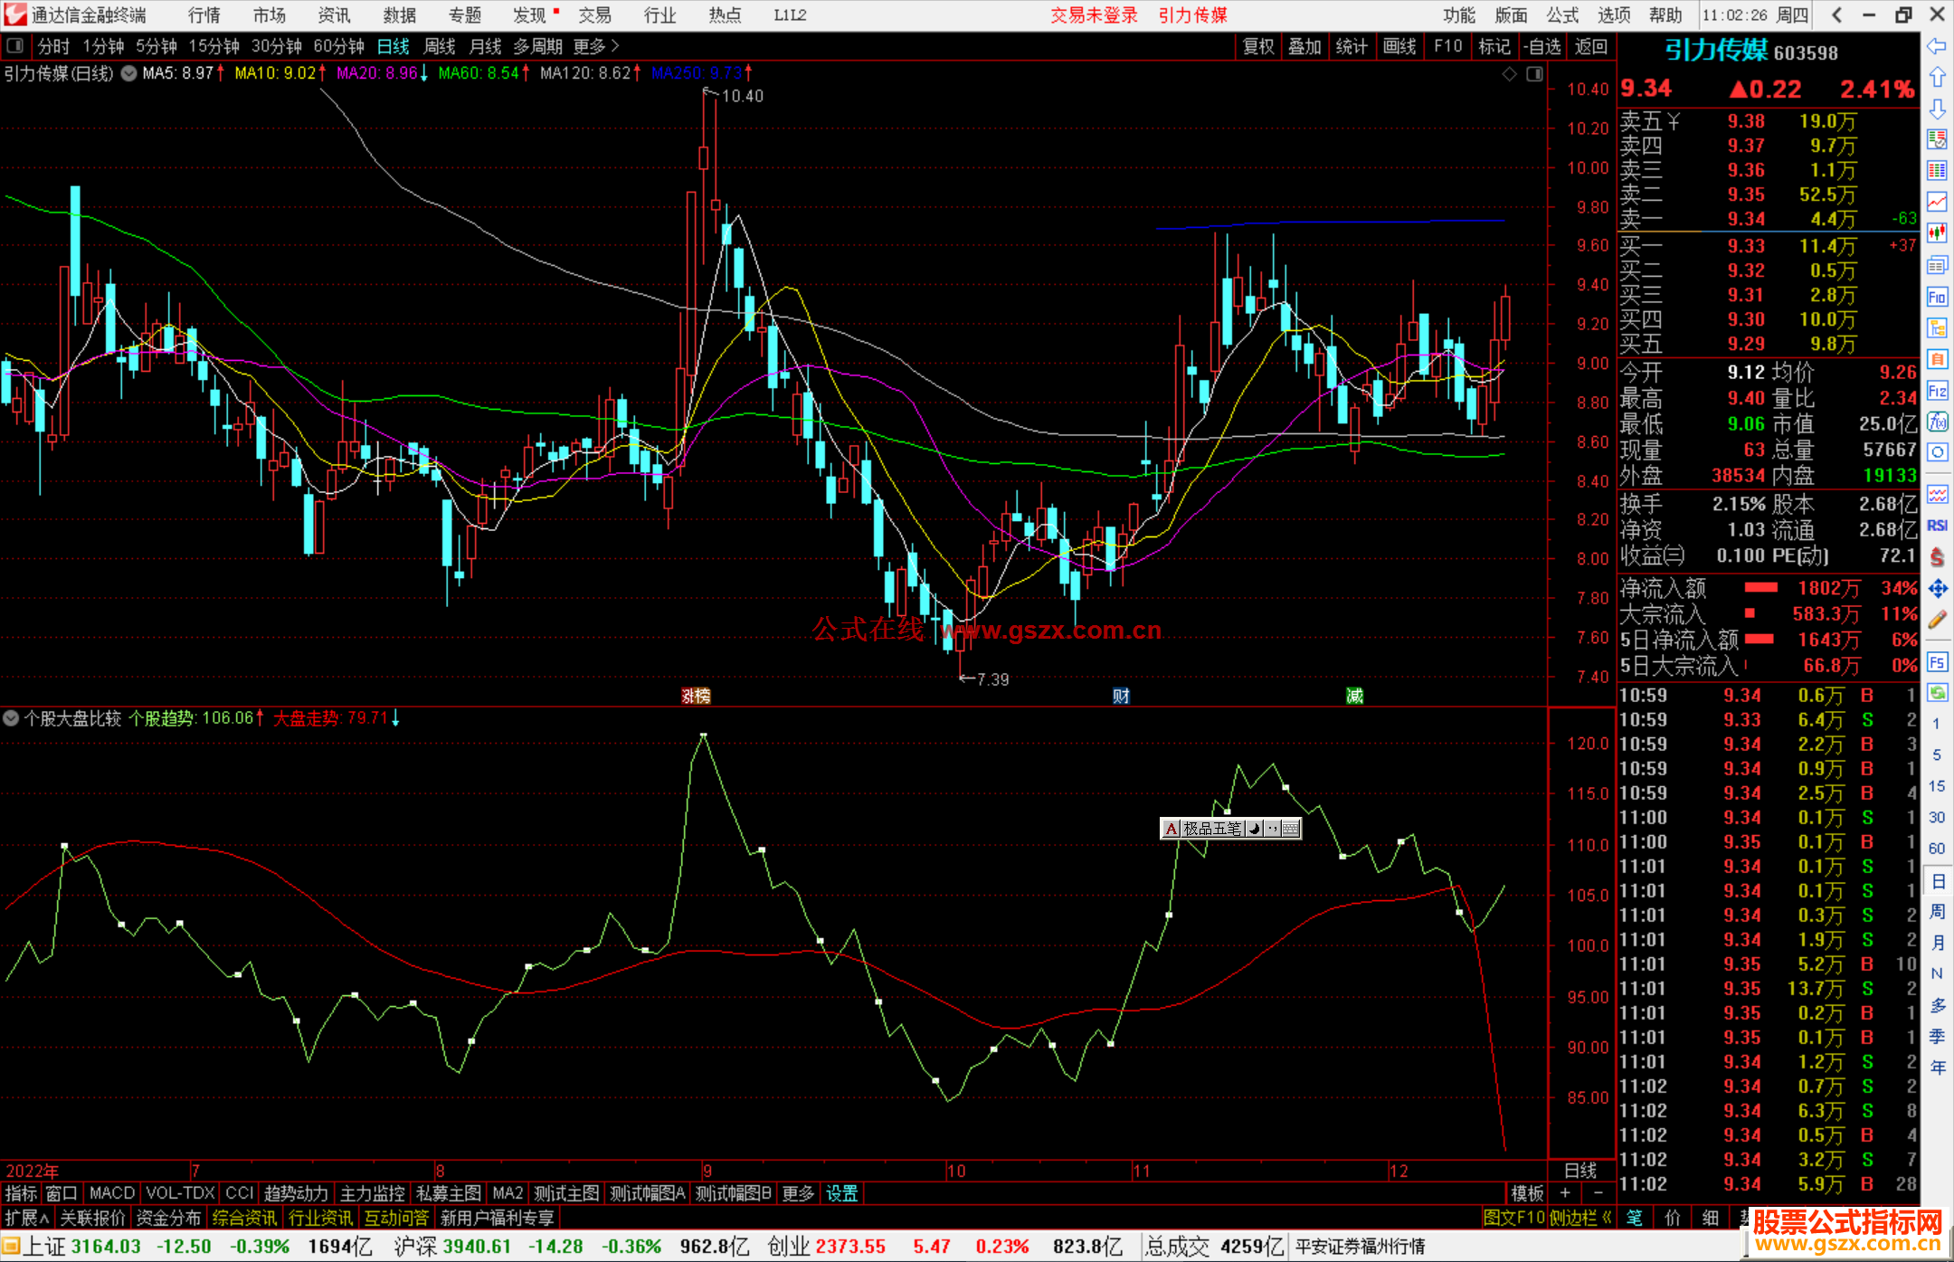Expand the 扩展 bottom panel
Screen dimensions: 1954x1262
pos(27,1218)
